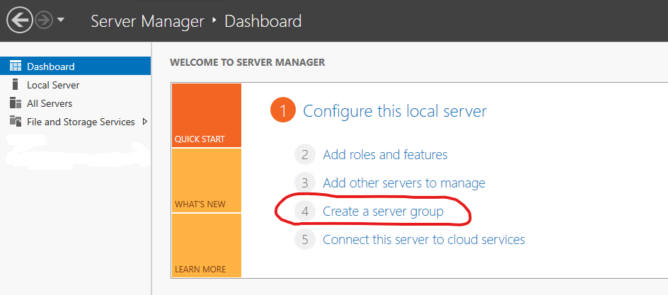Click the Dashboard breadcrumb text in header
This screenshot has width=668, height=295.
point(263,21)
